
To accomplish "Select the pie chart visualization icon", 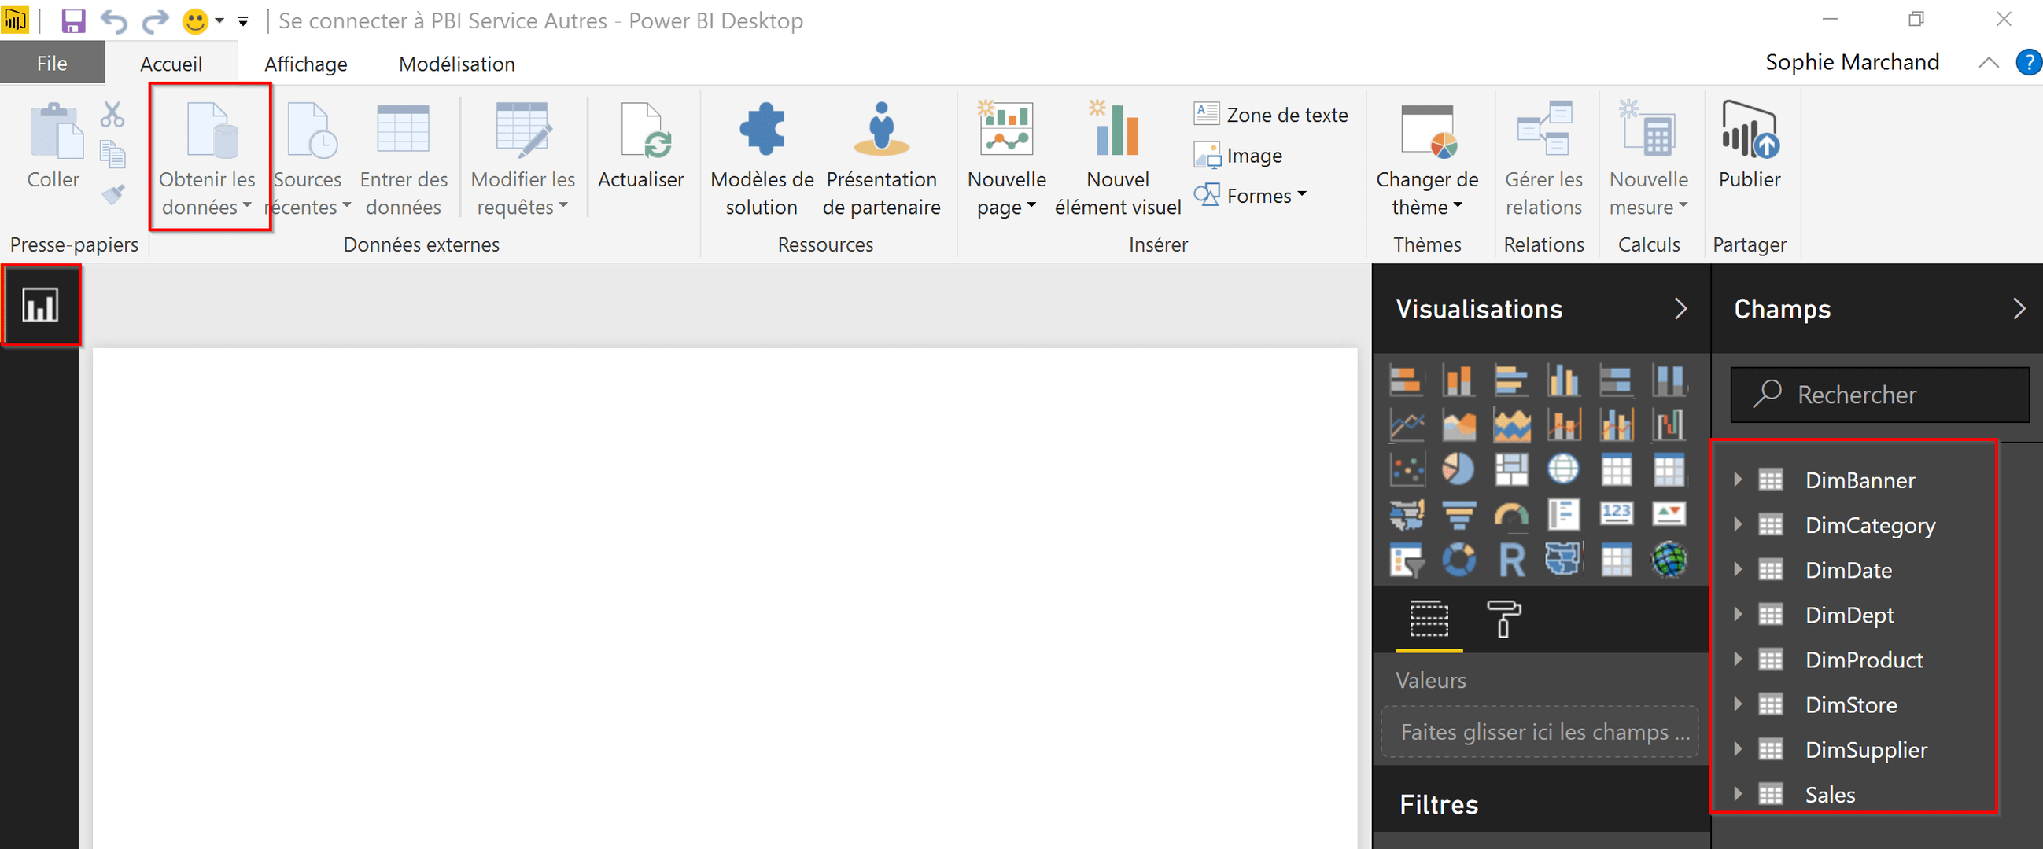I will pos(1458,469).
